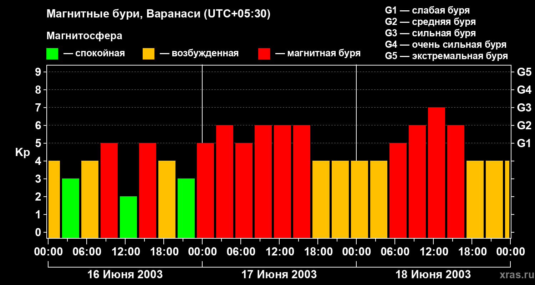The height and width of the screenshot is (285, 535).
Task: Click 'G2 — средняя буря' text
Action: click(x=430, y=21)
